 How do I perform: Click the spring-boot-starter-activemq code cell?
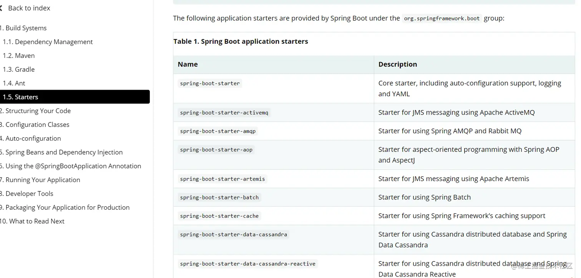pos(224,113)
